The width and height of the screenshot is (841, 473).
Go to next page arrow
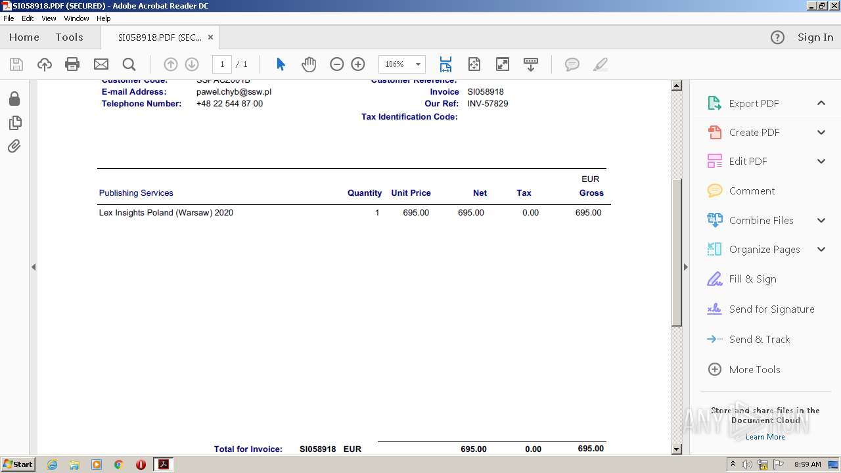coord(192,64)
